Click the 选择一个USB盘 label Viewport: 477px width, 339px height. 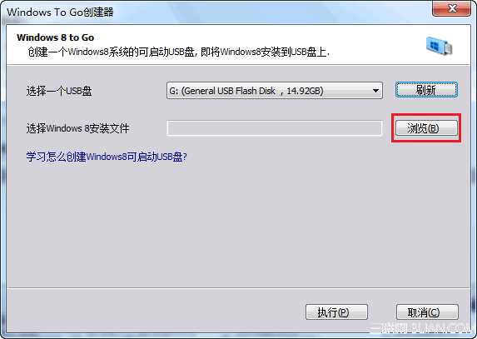point(59,91)
